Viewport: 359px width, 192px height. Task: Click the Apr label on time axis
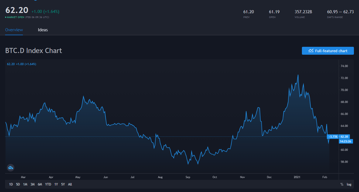(51, 177)
